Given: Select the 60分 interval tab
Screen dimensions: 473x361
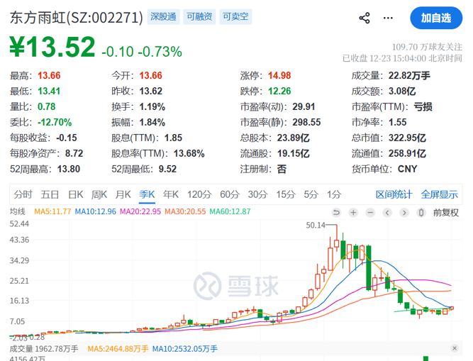Looking at the screenshot, I should (x=229, y=194).
